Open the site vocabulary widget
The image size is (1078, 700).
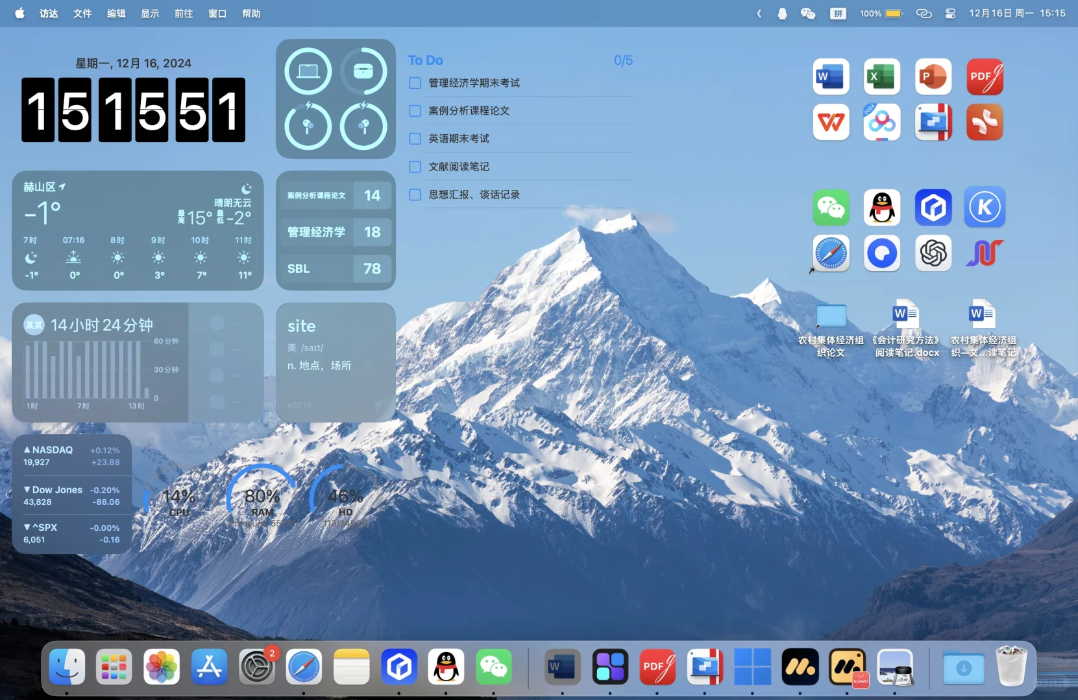336,362
